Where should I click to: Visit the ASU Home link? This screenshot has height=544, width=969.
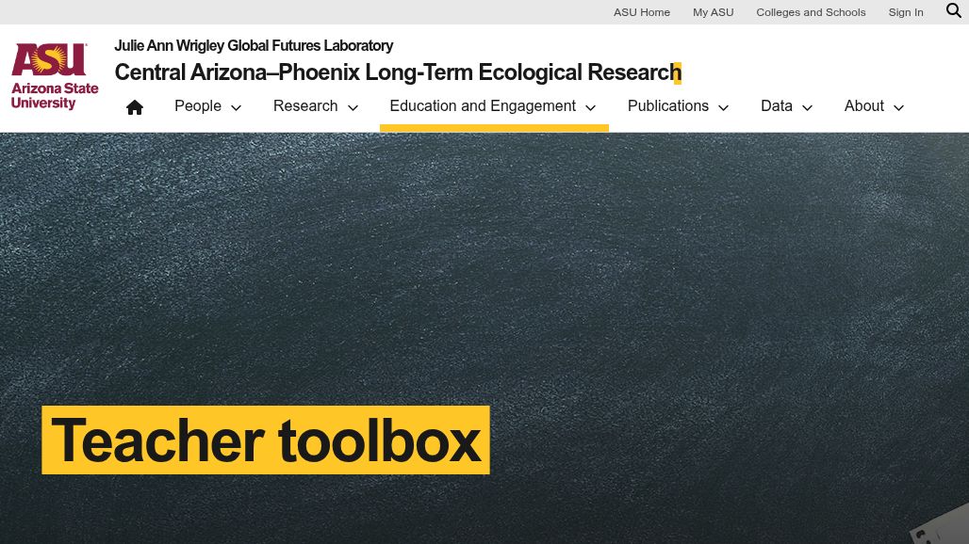click(x=642, y=12)
